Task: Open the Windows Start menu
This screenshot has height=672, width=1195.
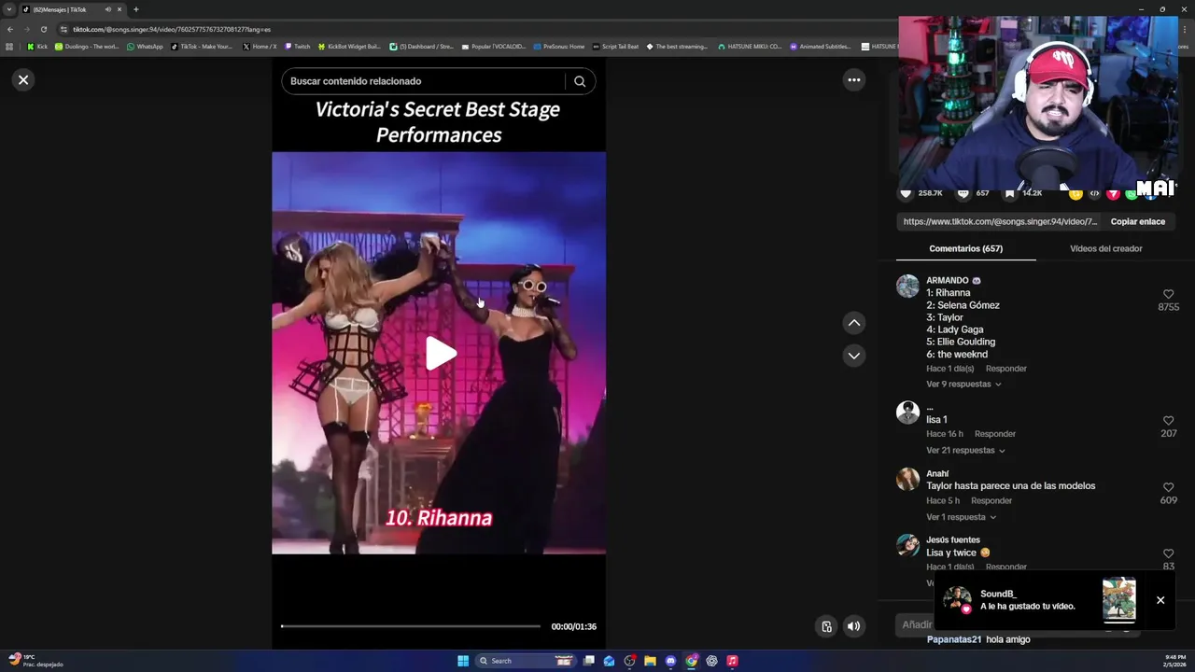Action: [463, 661]
